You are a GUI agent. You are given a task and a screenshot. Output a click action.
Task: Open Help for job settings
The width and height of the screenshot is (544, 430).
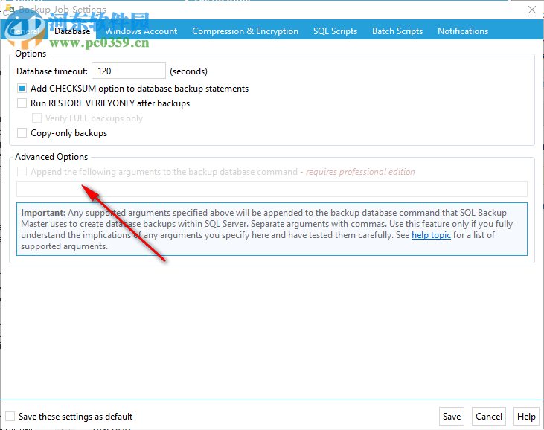(526, 416)
